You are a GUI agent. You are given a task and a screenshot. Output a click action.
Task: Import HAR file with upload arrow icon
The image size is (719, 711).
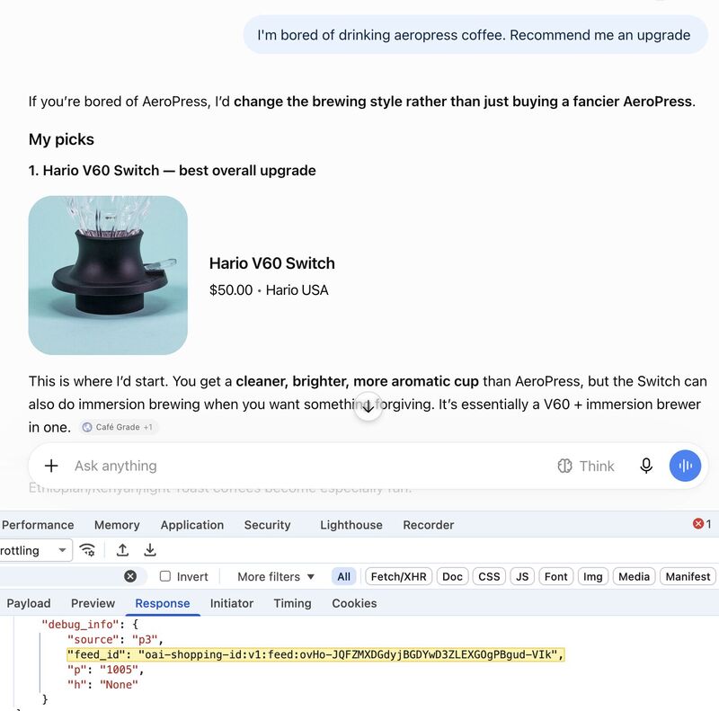[x=122, y=549]
